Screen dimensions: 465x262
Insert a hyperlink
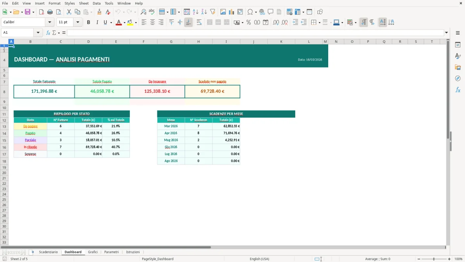tap(262, 12)
